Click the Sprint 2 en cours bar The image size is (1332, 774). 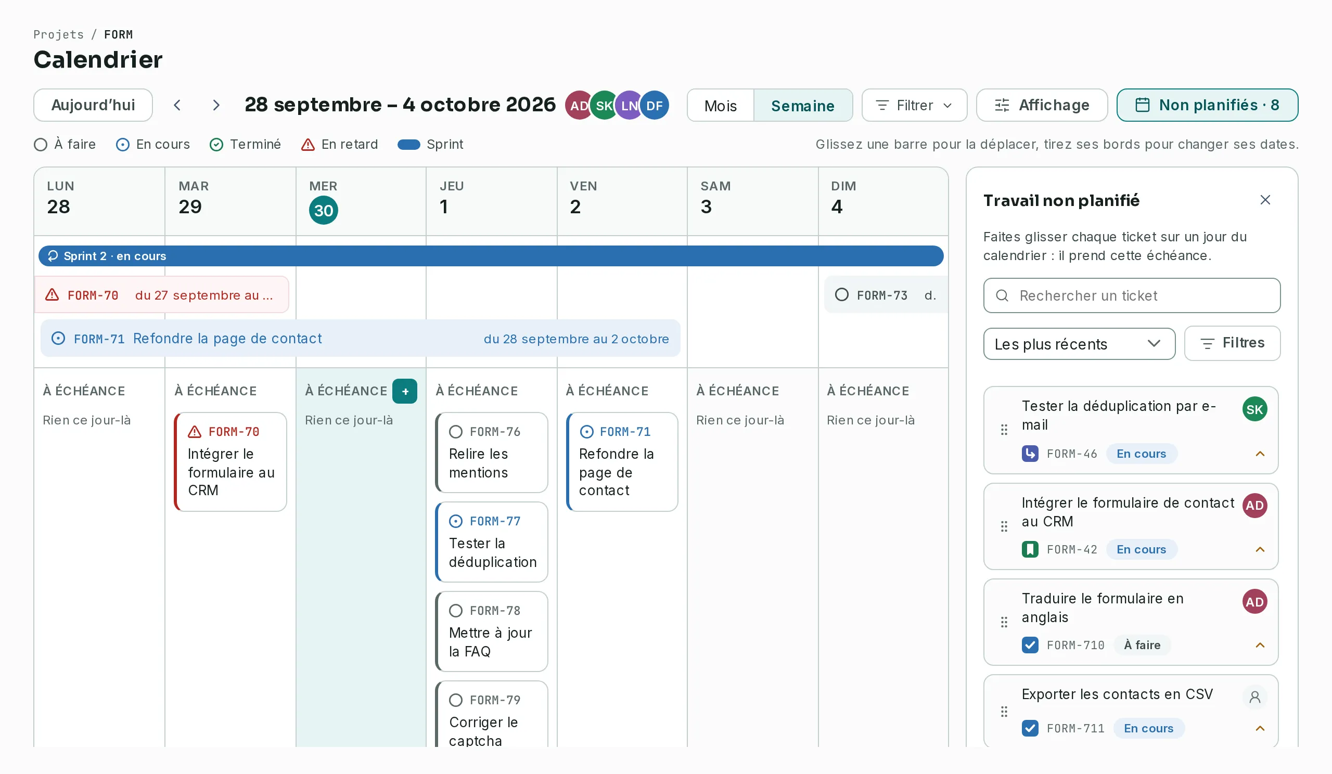491,256
